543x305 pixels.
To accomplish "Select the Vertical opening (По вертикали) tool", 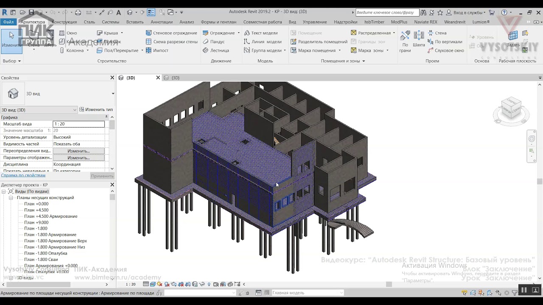I will [445, 42].
